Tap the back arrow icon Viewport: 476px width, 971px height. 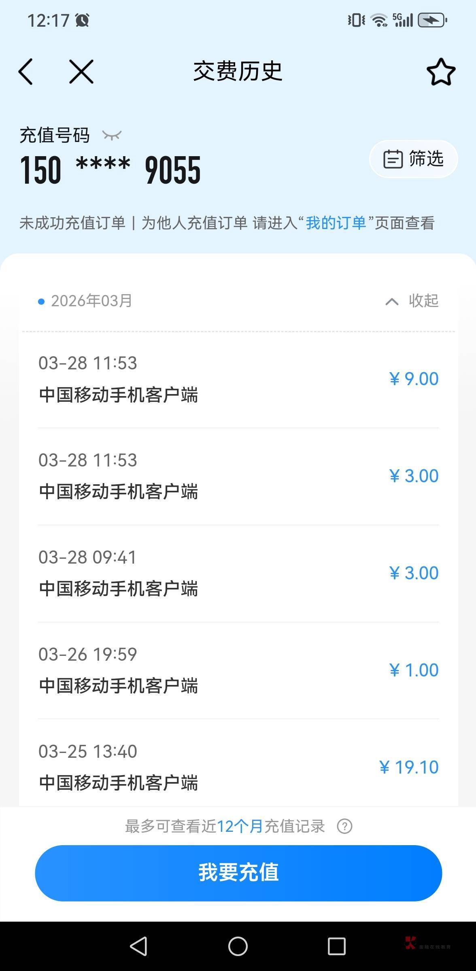(x=26, y=72)
